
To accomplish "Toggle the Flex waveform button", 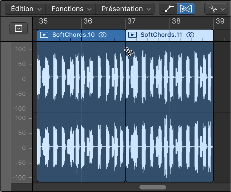I will tap(186, 9).
